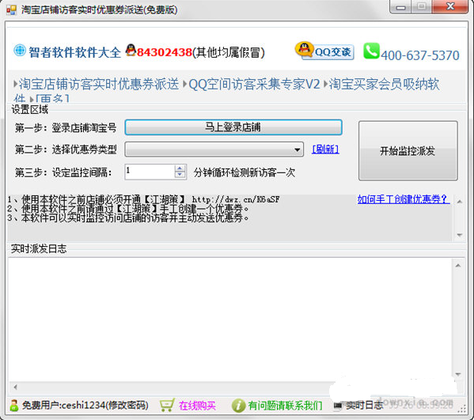Click 开始监控派发 button
The height and width of the screenshot is (420, 474).
coord(408,151)
